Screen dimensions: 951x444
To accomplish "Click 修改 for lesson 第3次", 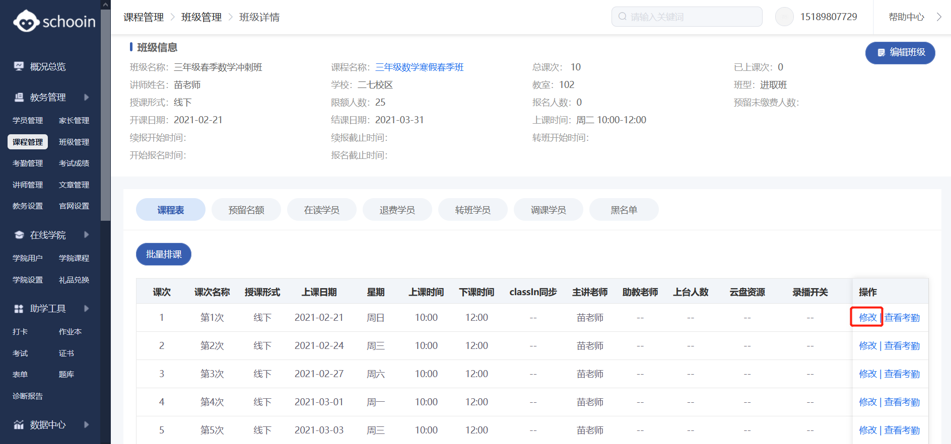I will click(x=868, y=374).
